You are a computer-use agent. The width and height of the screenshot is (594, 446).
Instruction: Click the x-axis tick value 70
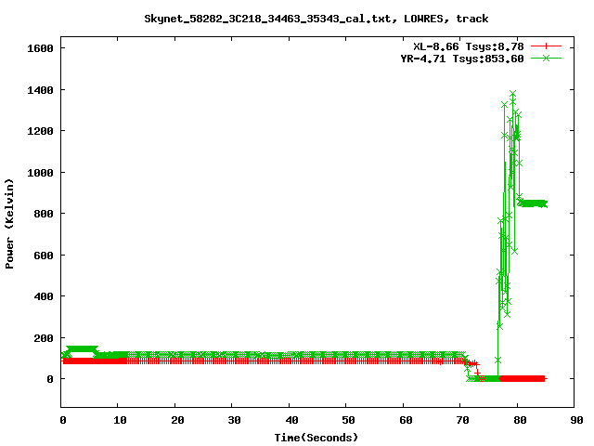pos(463,420)
